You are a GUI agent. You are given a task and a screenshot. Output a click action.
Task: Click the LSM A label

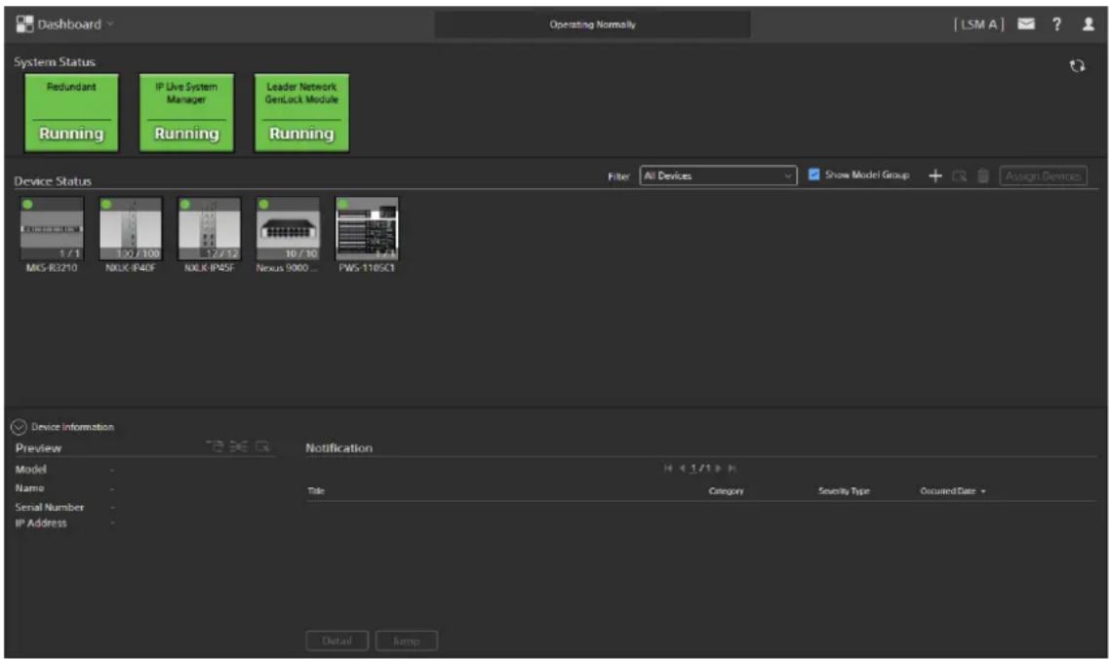pyautogui.click(x=978, y=24)
